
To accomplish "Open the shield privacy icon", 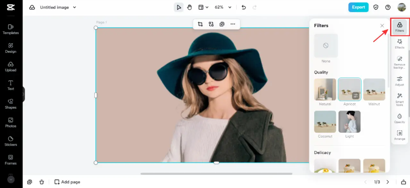I will [x=376, y=7].
